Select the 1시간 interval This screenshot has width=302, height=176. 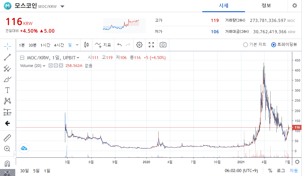(x=45, y=45)
